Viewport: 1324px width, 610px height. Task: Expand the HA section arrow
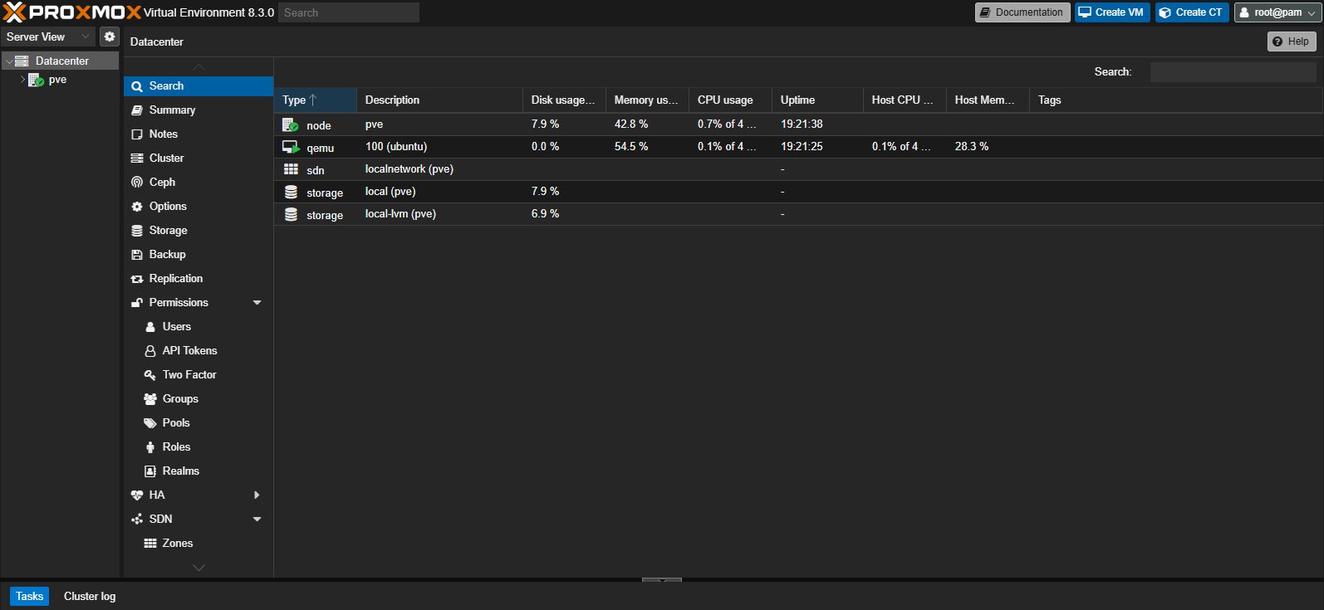pos(257,495)
